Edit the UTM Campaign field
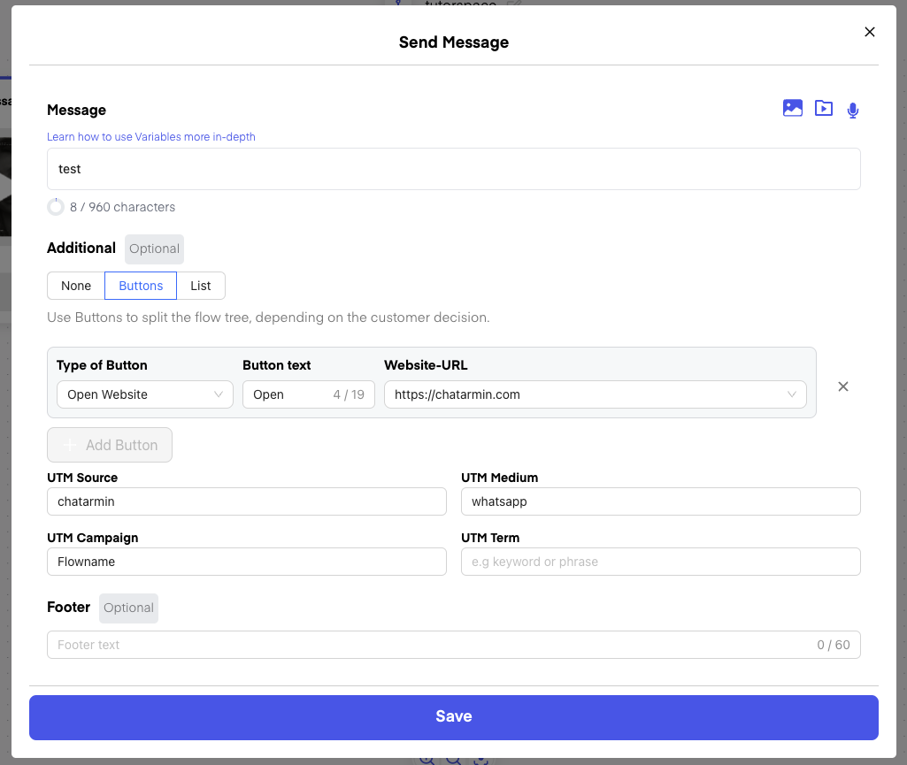The width and height of the screenshot is (907, 765). coord(246,562)
